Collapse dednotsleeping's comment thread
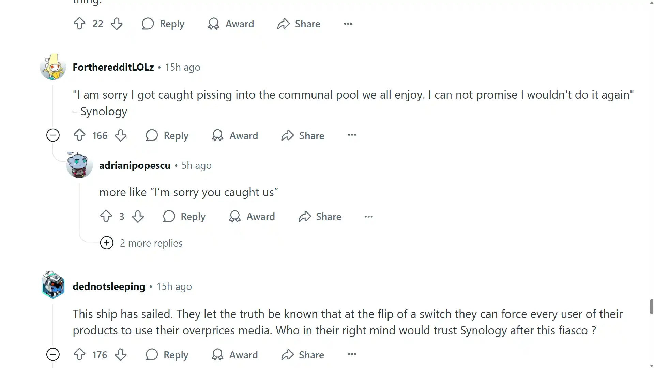Image resolution: width=654 pixels, height=368 pixels. [53, 355]
